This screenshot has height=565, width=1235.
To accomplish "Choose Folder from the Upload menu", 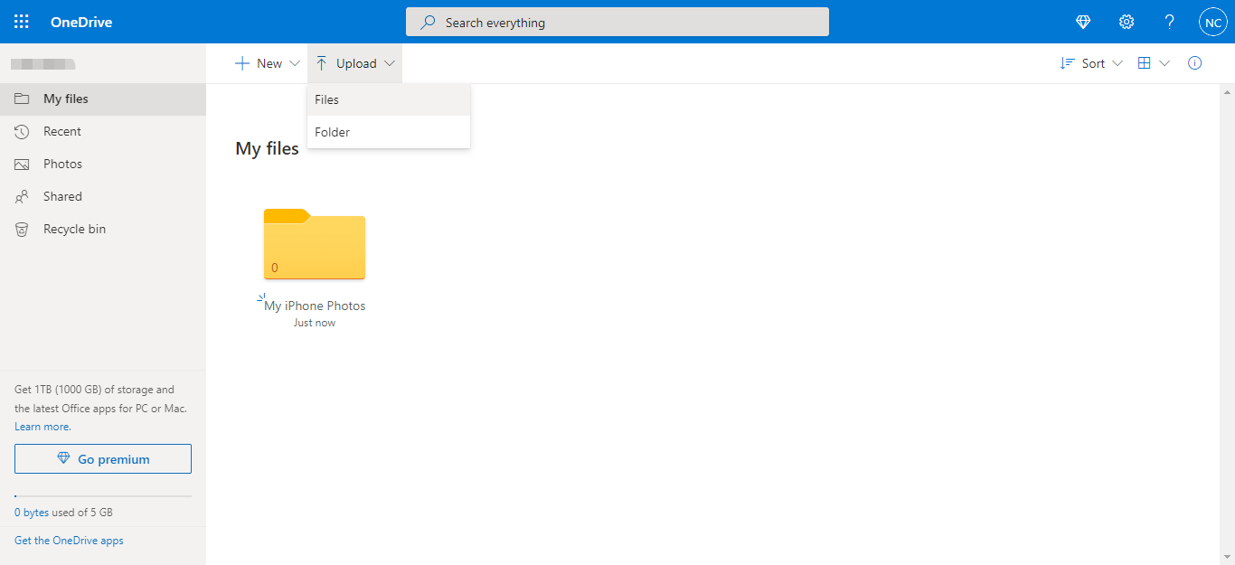I will pyautogui.click(x=332, y=132).
